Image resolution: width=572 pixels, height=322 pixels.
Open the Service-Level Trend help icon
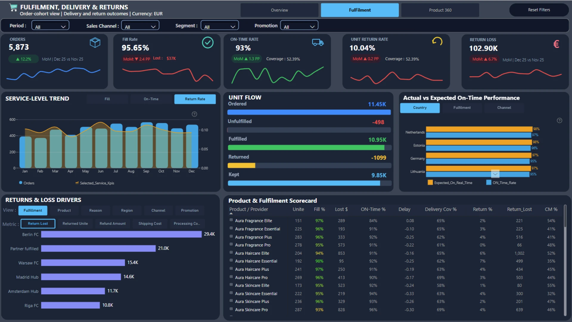point(194,114)
